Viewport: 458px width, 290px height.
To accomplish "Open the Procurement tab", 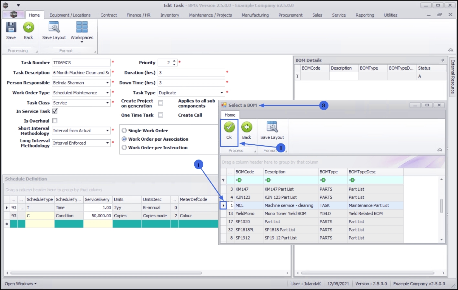I will pos(290,15).
